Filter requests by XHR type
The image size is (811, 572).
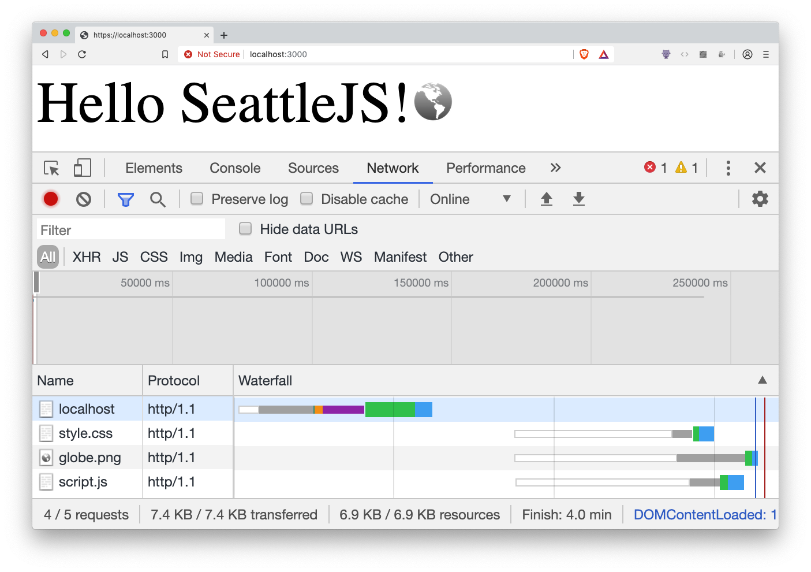[87, 257]
